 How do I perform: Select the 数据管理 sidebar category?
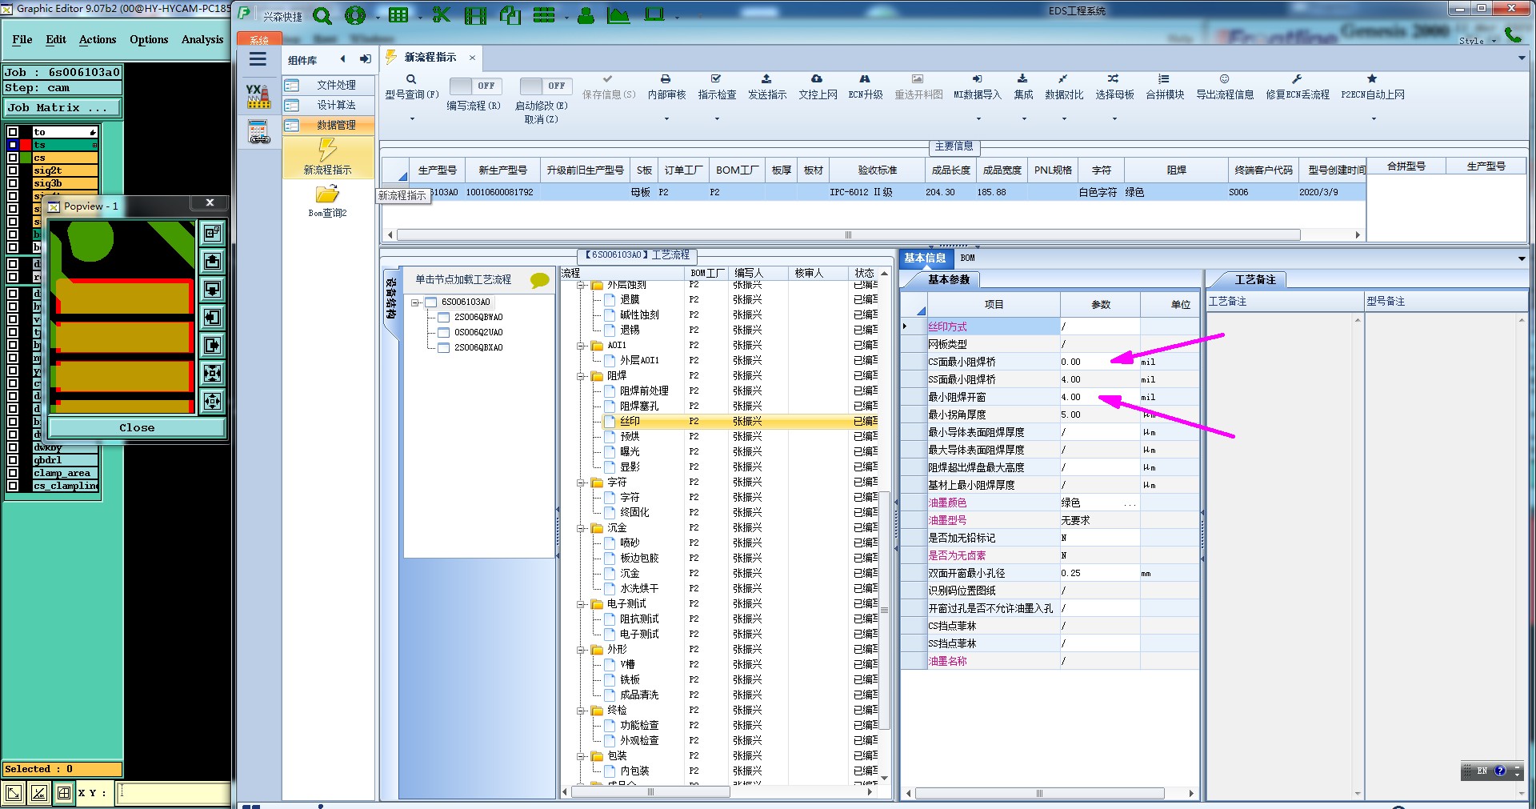click(328, 126)
